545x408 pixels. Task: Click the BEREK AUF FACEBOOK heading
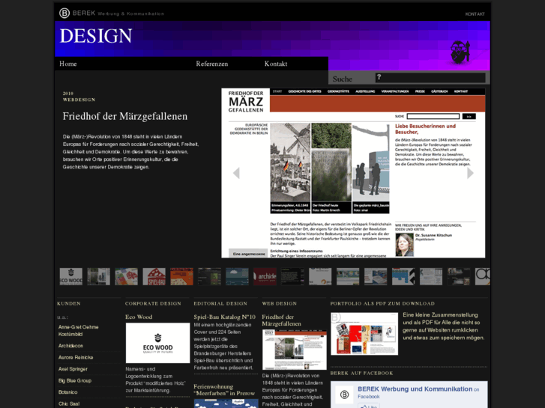[x=361, y=374]
